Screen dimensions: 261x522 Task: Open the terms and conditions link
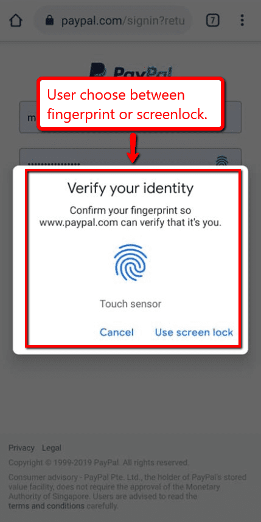(x=46, y=506)
